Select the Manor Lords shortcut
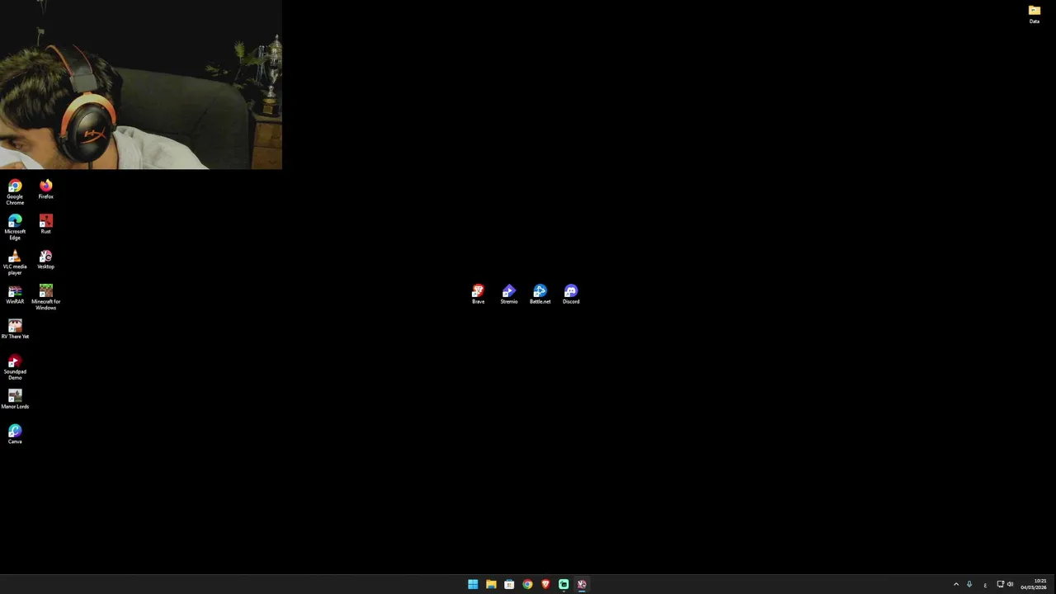The width and height of the screenshot is (1056, 594). (x=15, y=399)
